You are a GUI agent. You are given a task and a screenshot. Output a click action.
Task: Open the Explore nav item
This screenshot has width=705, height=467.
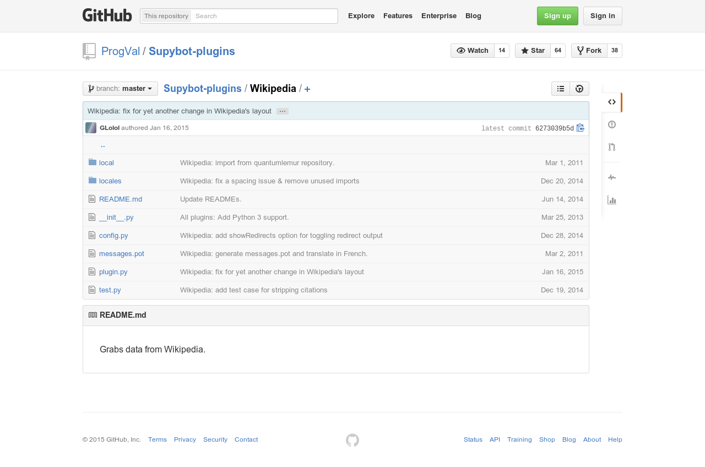tap(361, 15)
